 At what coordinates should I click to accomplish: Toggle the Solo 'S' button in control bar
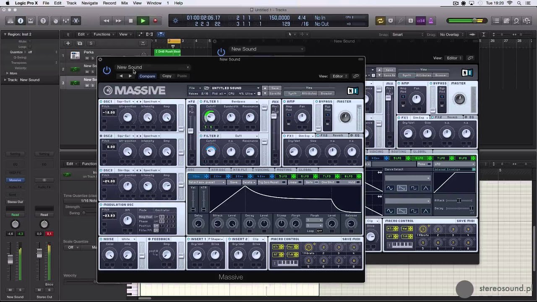point(411,21)
